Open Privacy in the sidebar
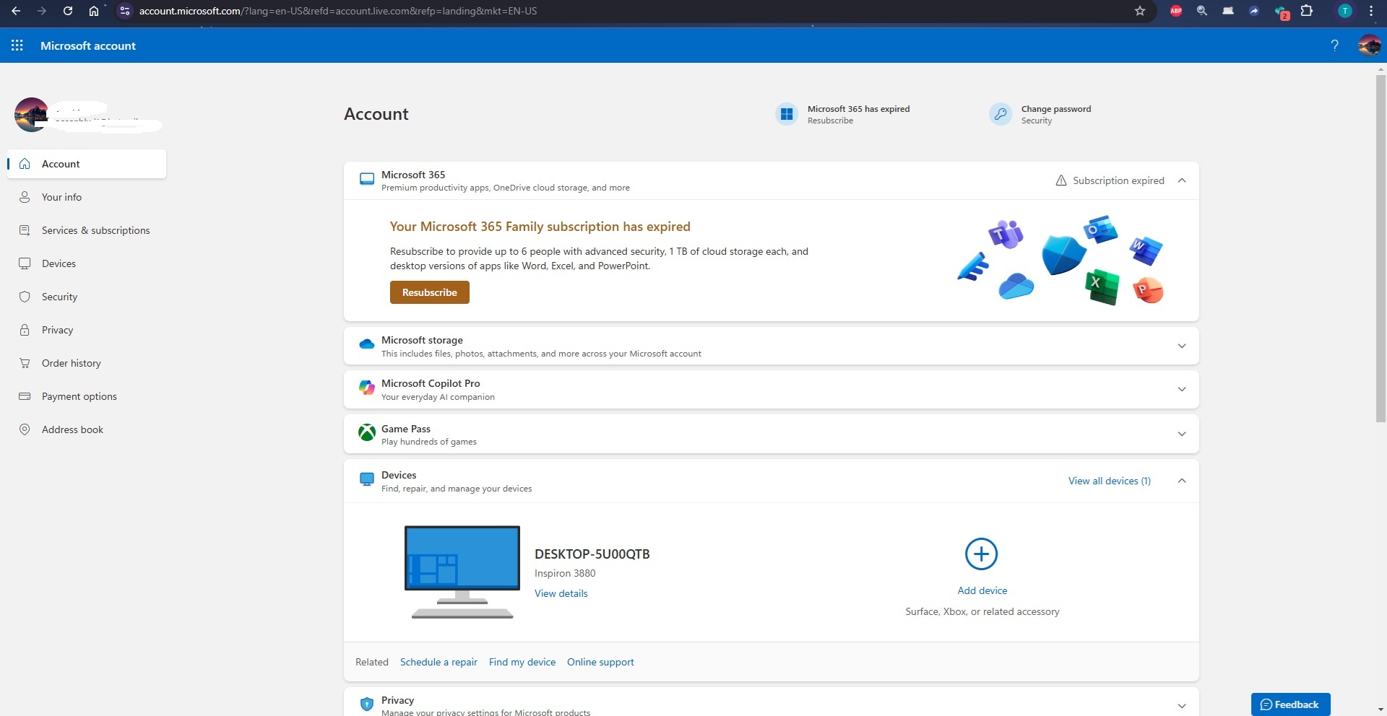The image size is (1387, 716). [87, 330]
